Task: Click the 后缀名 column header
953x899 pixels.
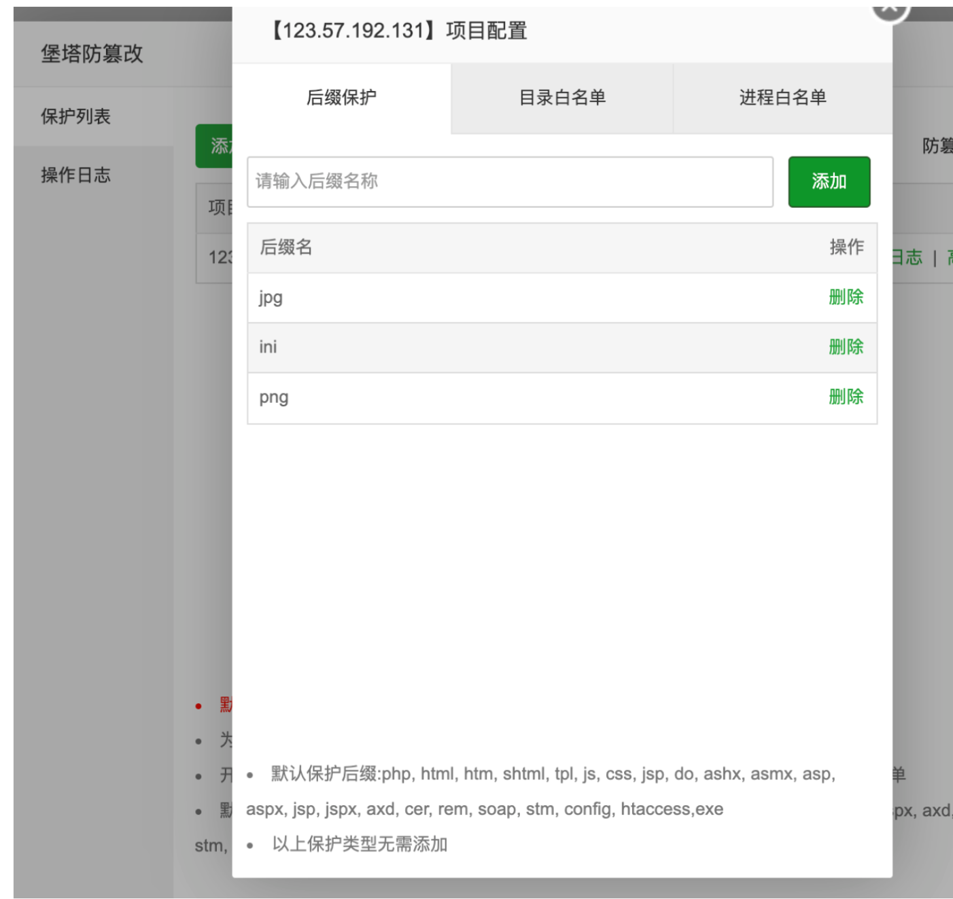Action: coord(286,247)
